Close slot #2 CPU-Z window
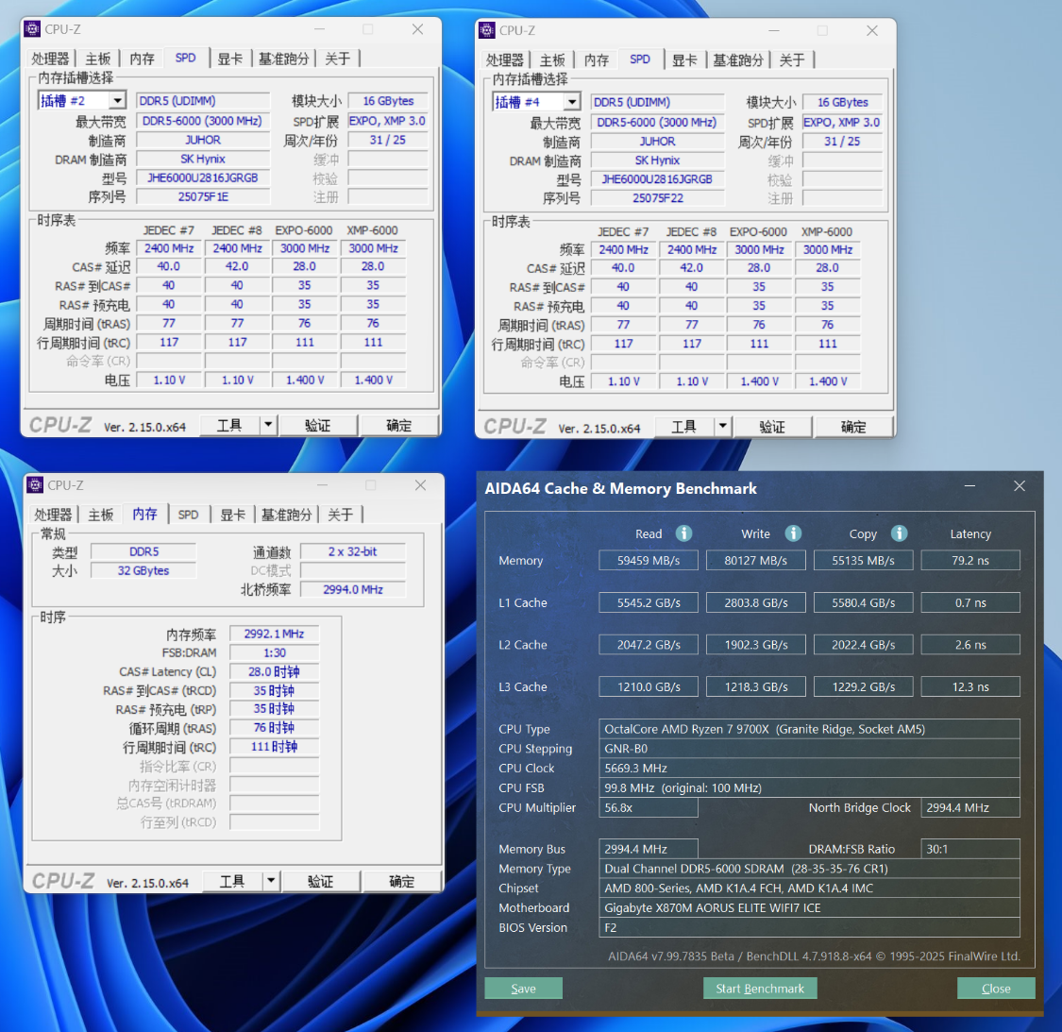This screenshot has height=1032, width=1062. [418, 29]
